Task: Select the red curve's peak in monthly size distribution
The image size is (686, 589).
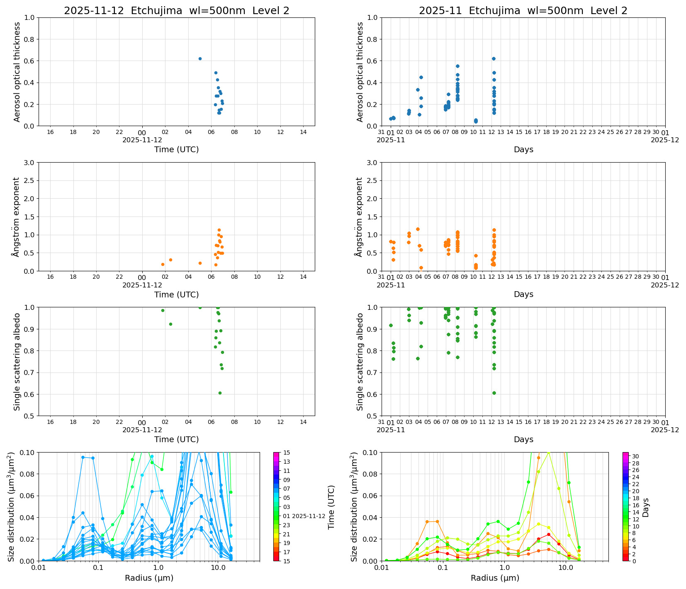Action: tap(548, 535)
